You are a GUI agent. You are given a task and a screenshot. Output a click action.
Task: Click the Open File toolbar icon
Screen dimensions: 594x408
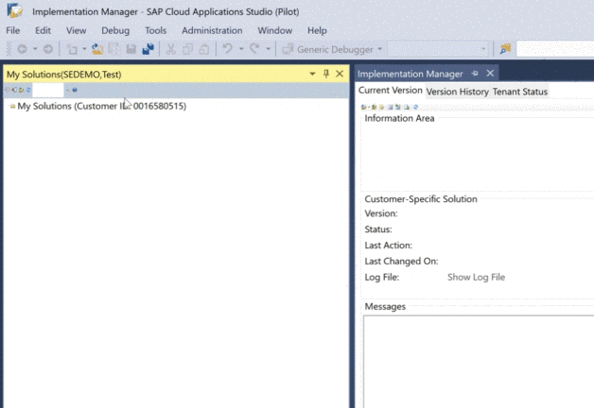point(97,49)
